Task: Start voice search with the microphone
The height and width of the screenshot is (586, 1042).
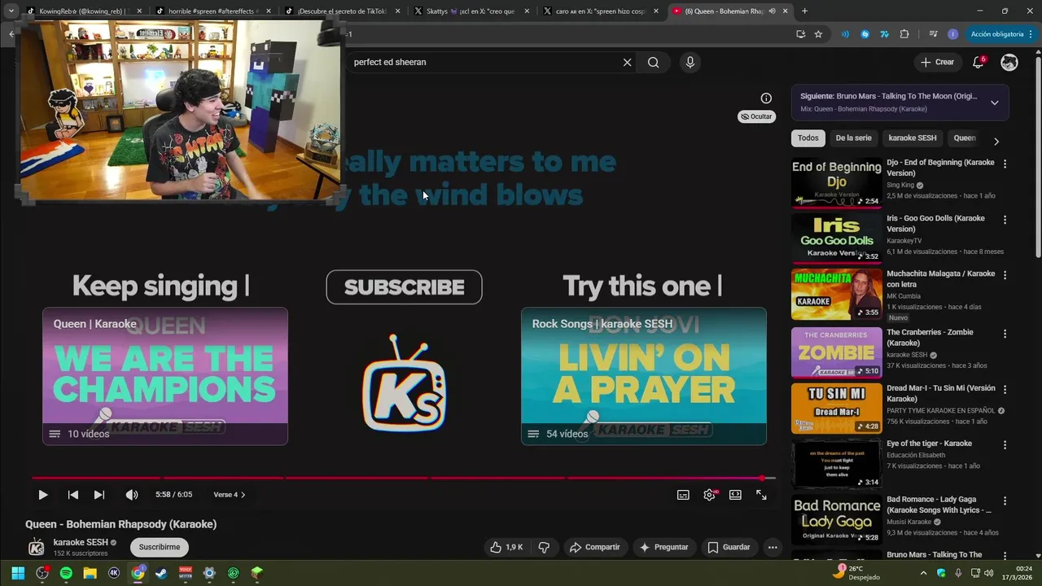Action: click(x=690, y=63)
